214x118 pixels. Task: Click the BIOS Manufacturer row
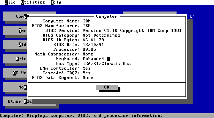click(61, 26)
